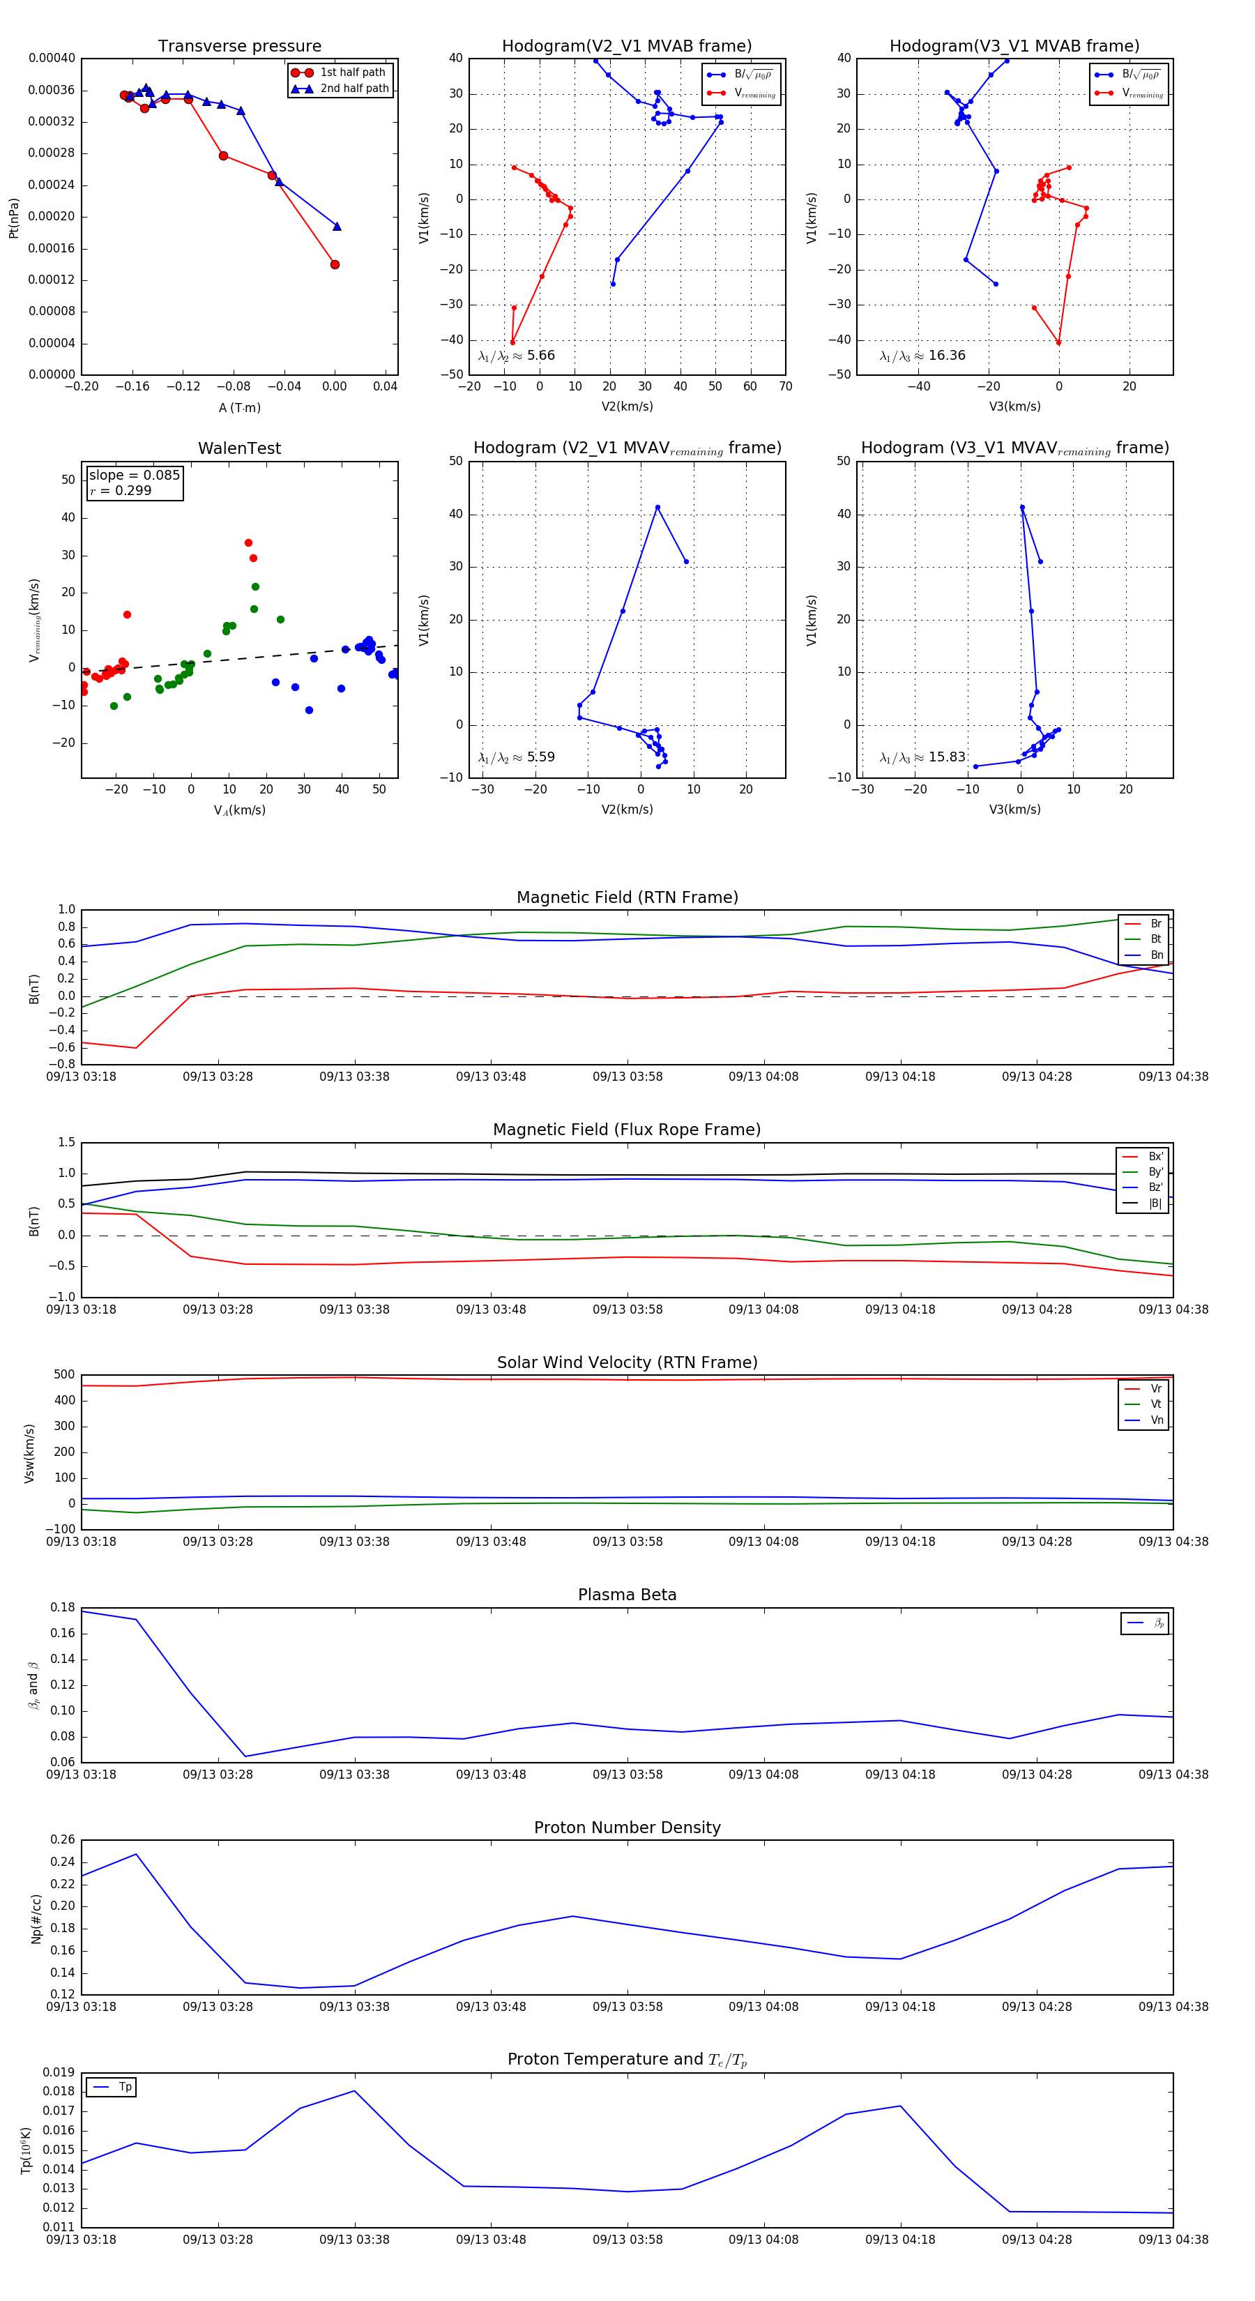1255x2301 pixels.
Task: Click the "r = 0.299" correlation text
Action: point(121,490)
